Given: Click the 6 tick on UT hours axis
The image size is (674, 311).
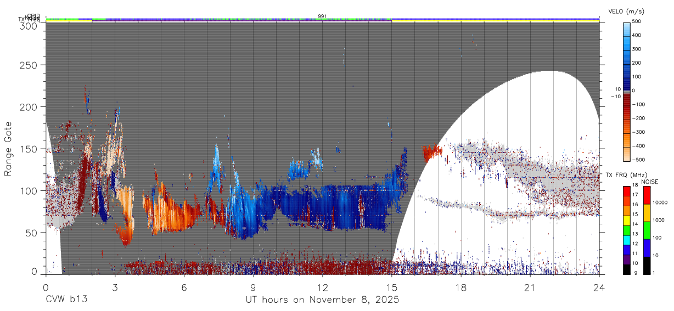Looking at the screenshot, I should 184,287.
